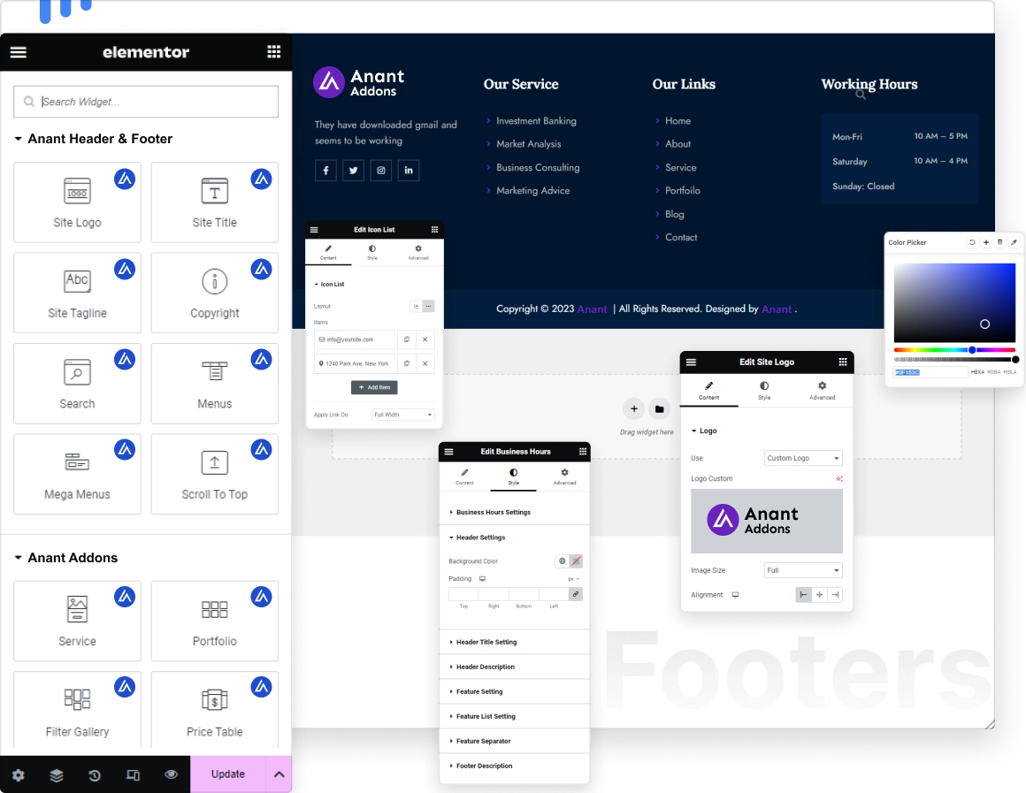Viewport: 1026px width, 793px height.
Task: Toggle linked padding values in Business Hours
Action: click(x=576, y=594)
